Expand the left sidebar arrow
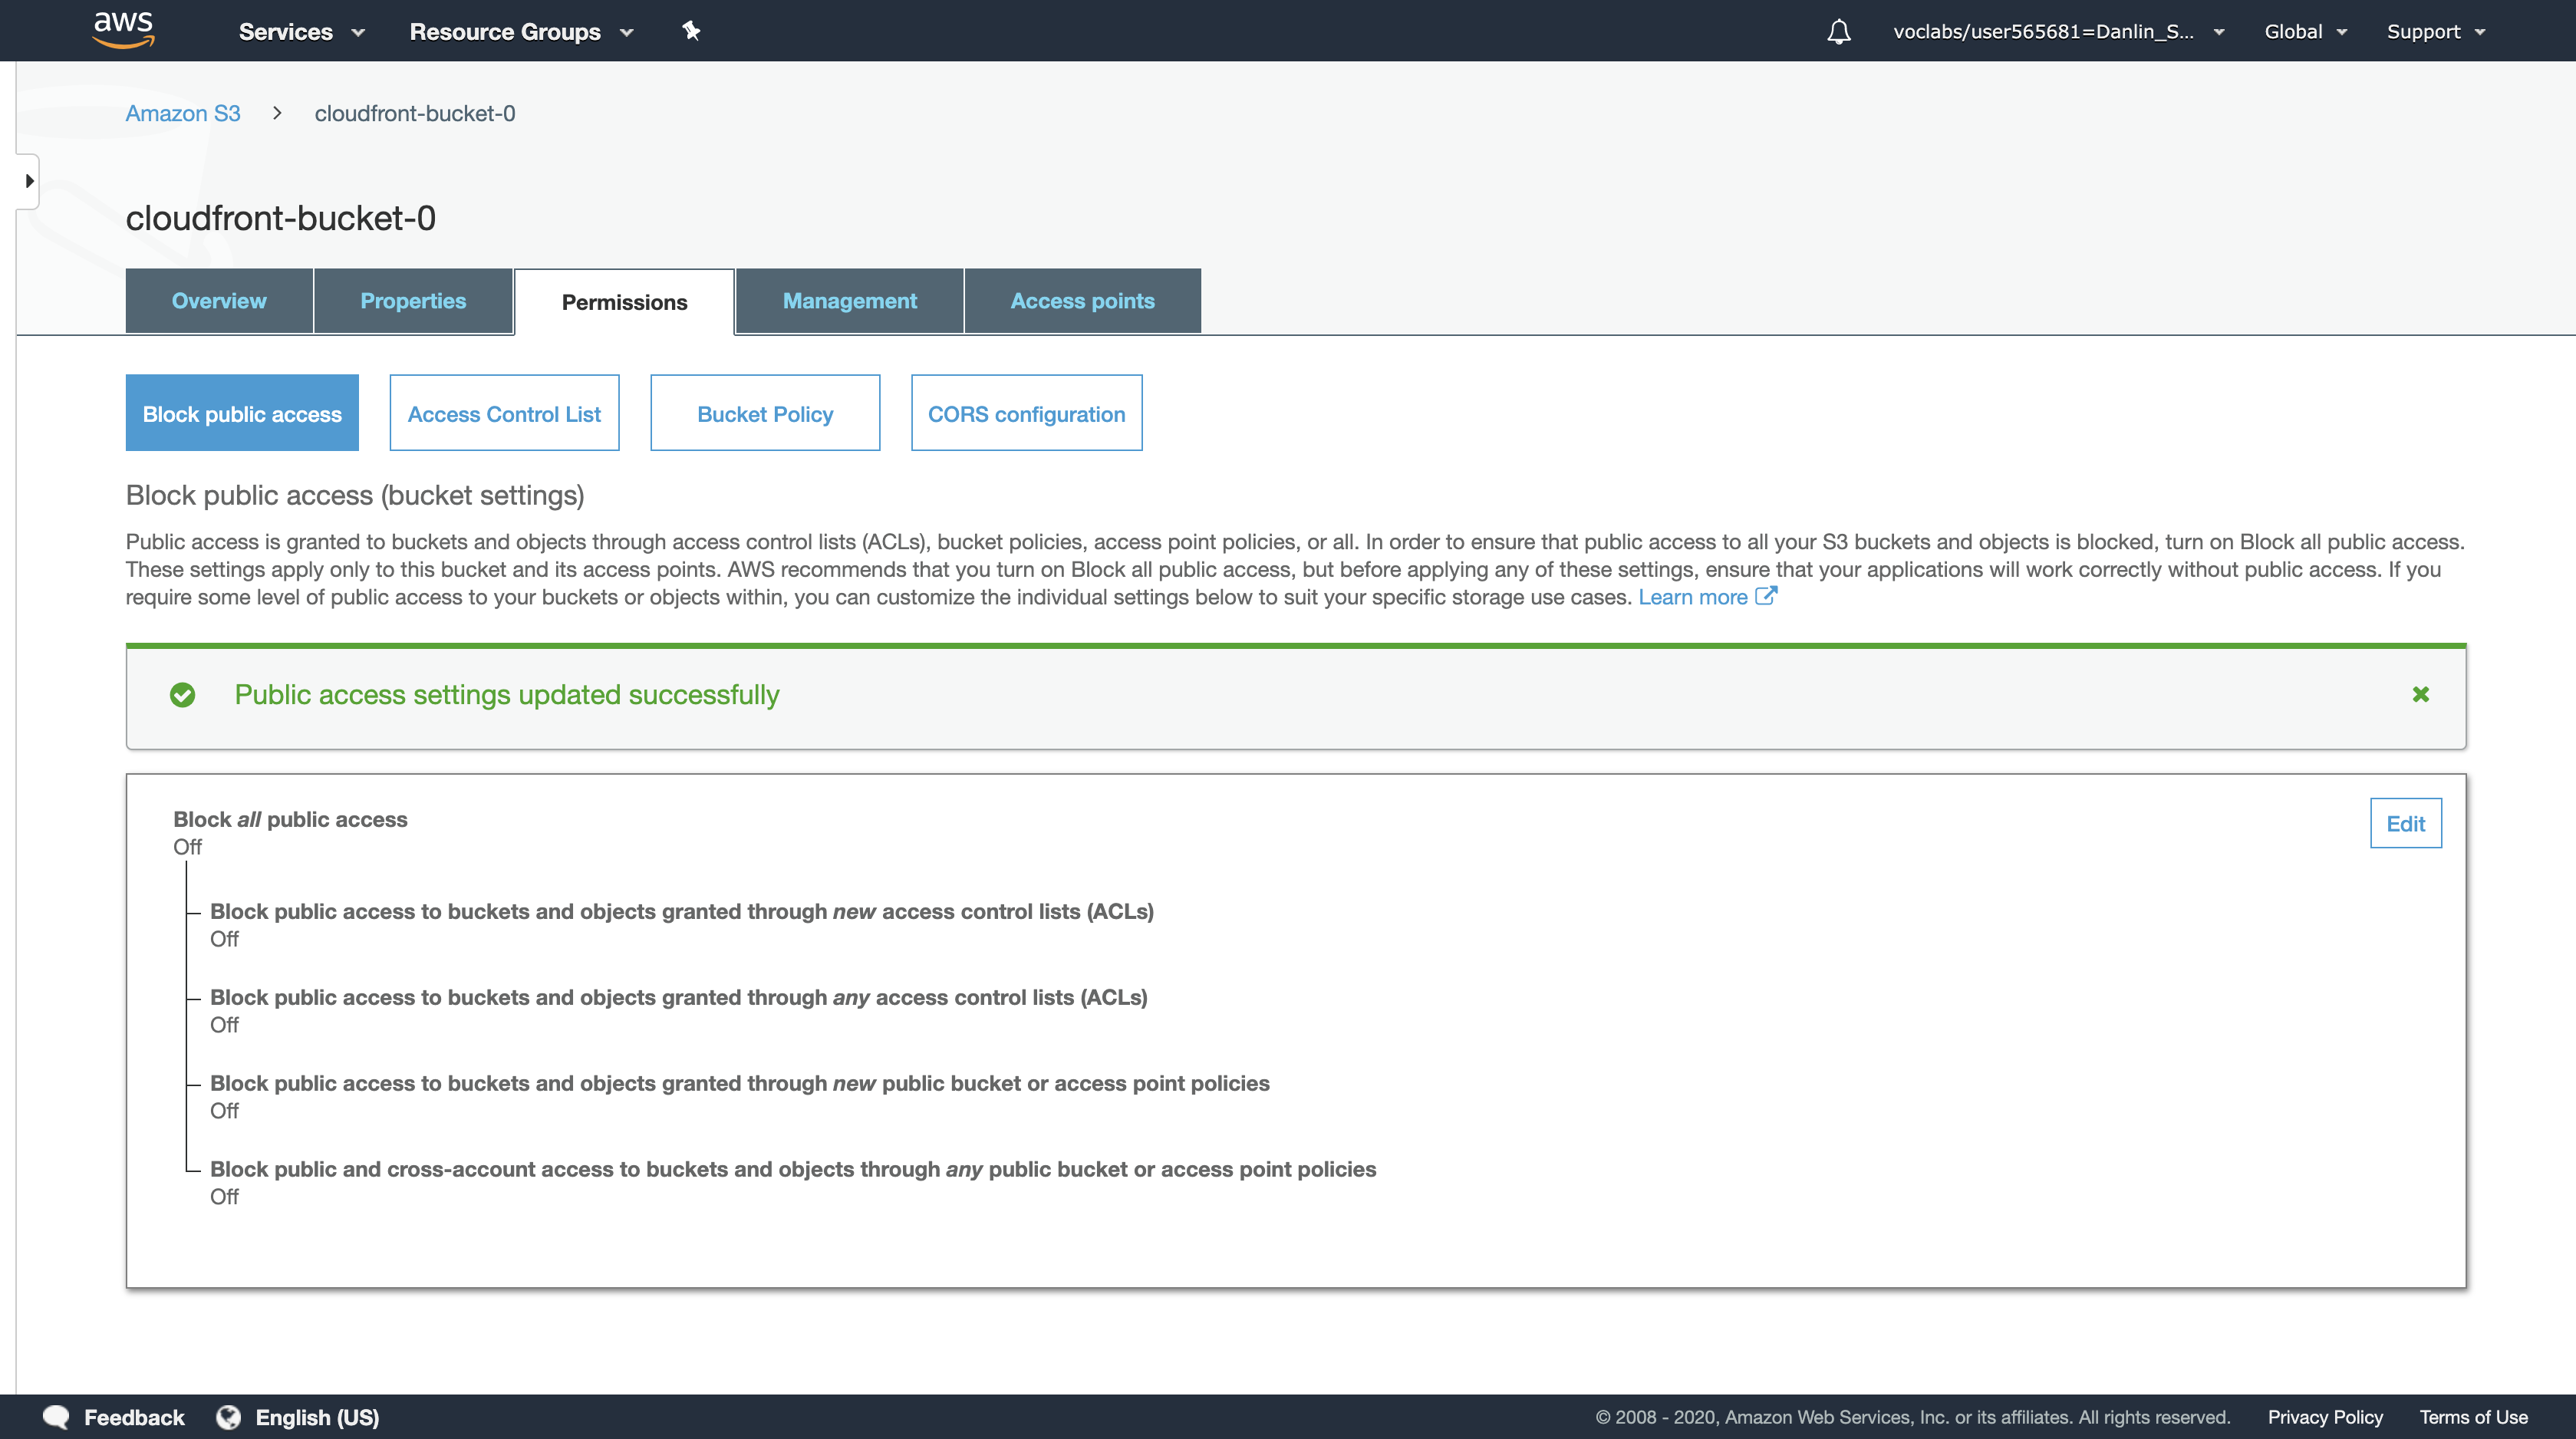 click(29, 181)
